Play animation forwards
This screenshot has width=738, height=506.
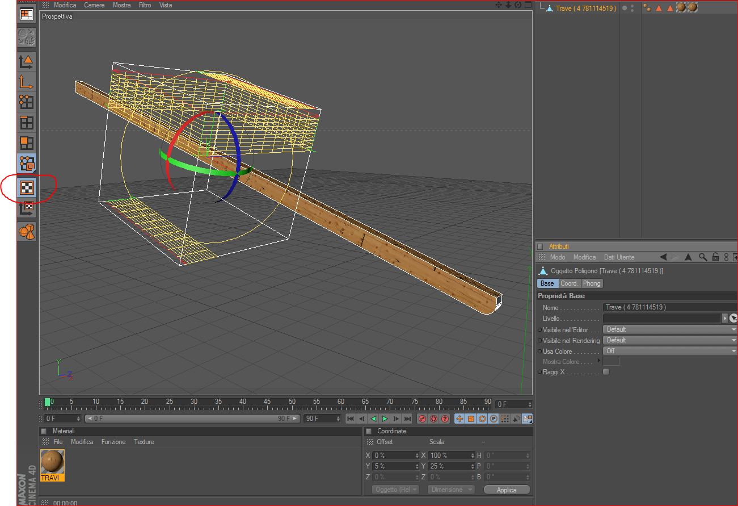pyautogui.click(x=385, y=419)
